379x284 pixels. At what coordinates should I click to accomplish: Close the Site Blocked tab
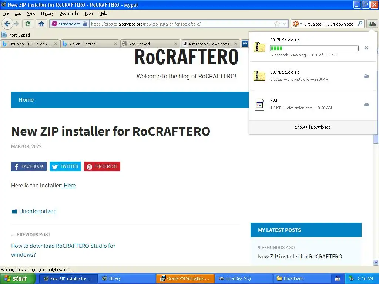point(176,44)
